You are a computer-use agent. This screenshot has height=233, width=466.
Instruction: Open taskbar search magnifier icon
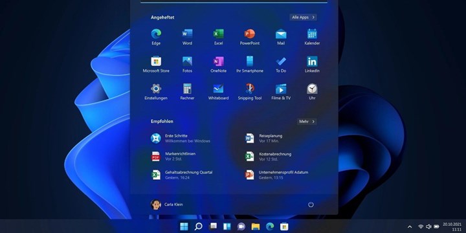pyautogui.click(x=198, y=227)
